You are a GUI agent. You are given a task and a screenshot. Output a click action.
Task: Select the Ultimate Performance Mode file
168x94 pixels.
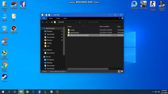pyautogui.click(x=95, y=35)
